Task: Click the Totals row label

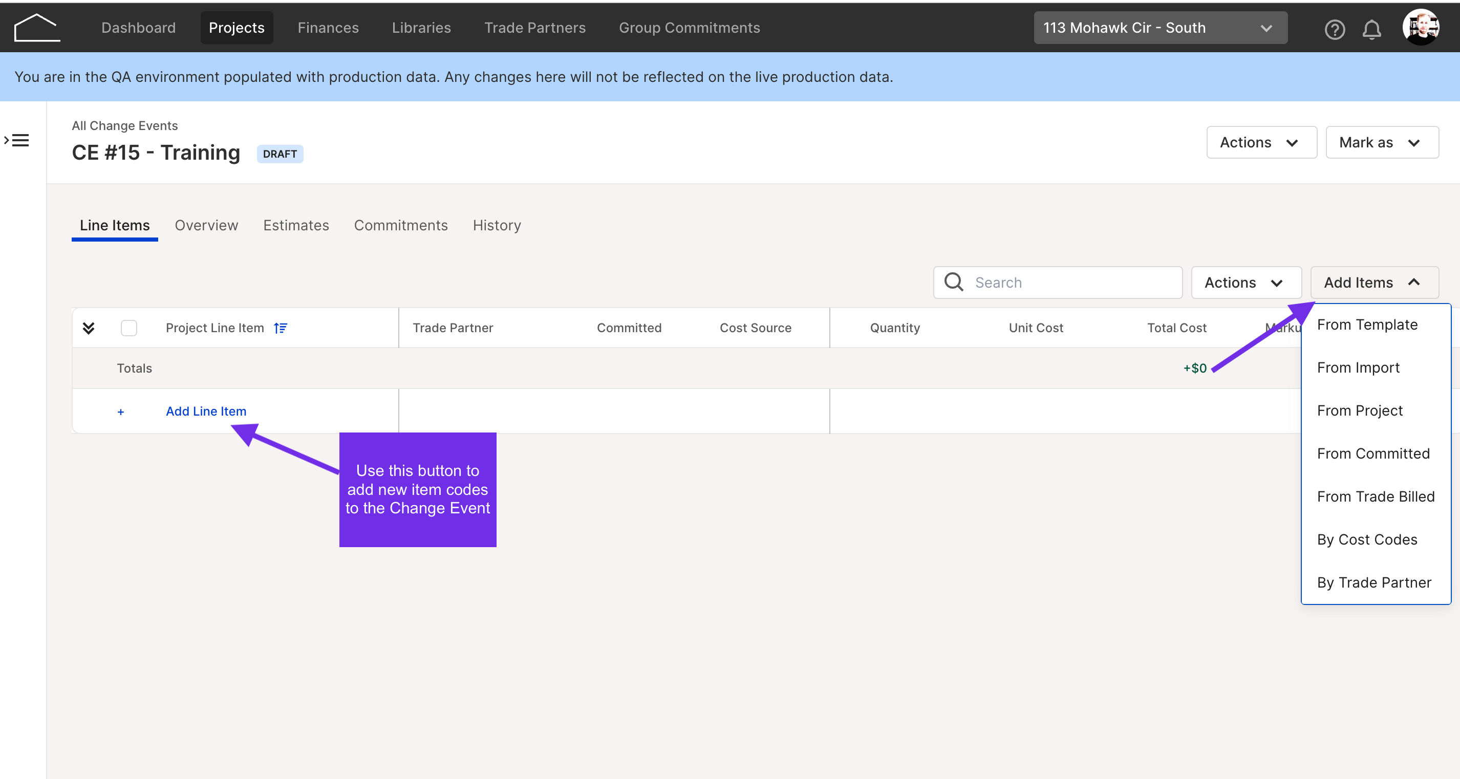Action: coord(134,368)
